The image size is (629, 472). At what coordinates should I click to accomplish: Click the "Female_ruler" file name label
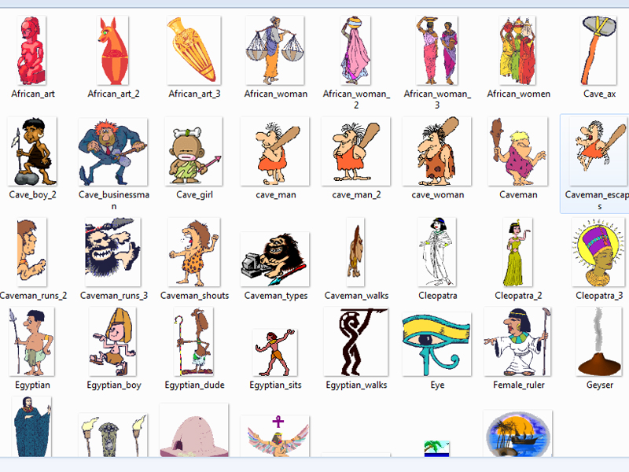[519, 385]
